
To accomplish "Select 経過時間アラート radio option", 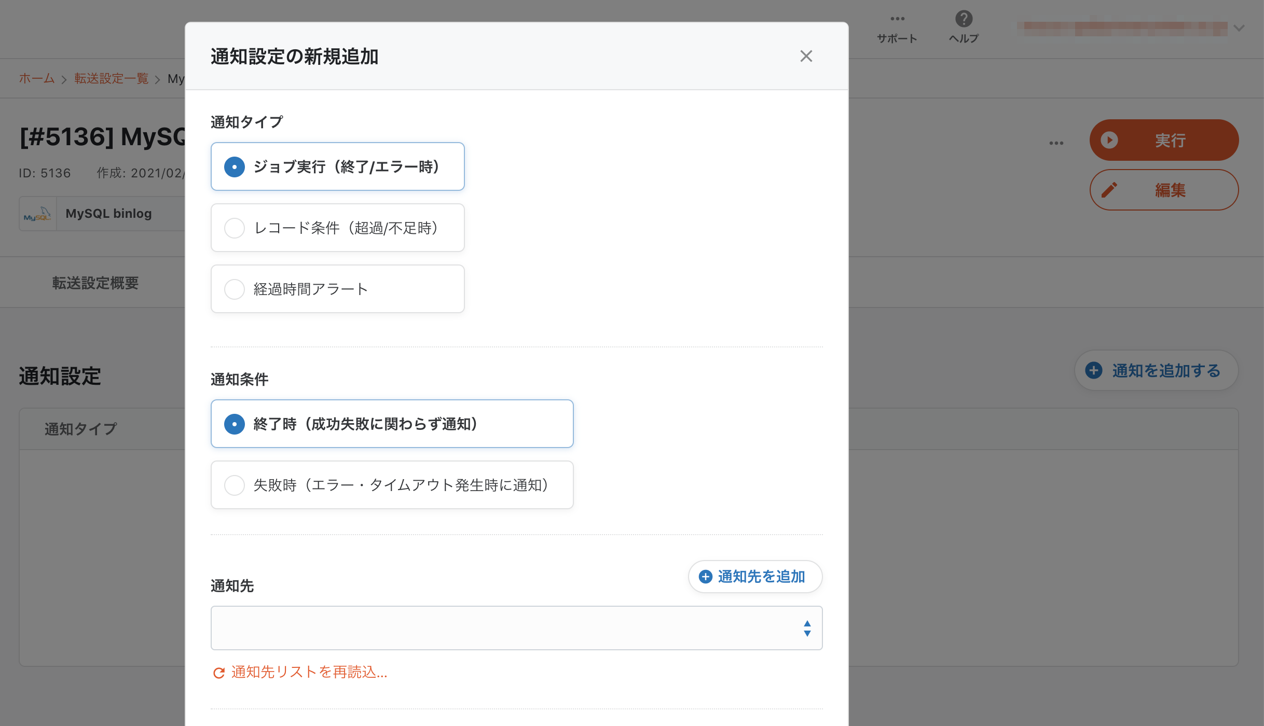I will click(337, 289).
